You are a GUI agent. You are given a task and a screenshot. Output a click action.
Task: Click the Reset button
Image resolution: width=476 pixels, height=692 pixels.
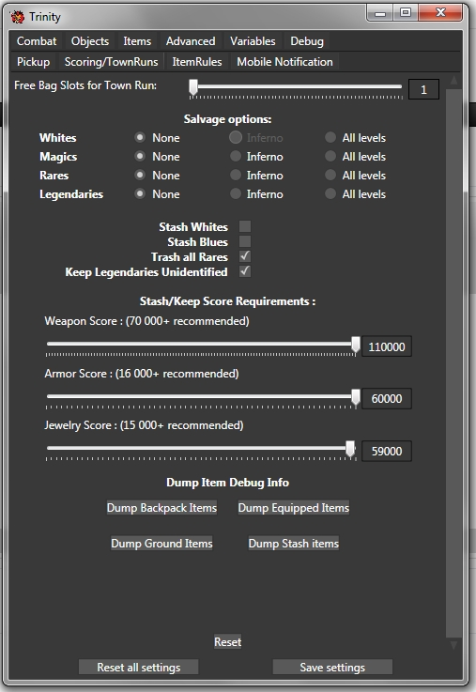click(227, 641)
